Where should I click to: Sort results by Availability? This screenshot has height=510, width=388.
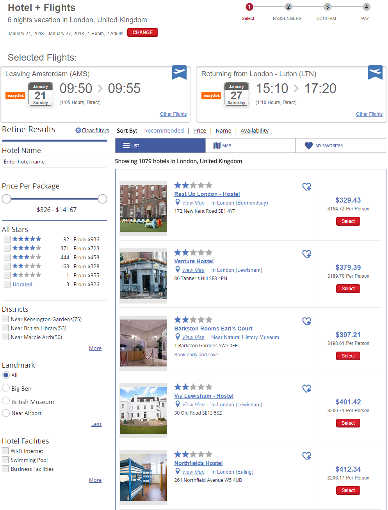pos(255,131)
